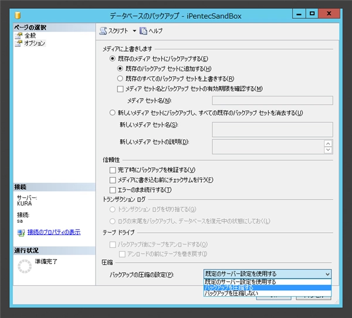Select the 全般 page in page list
Viewport: 352px width, 318px height.
(x=30, y=35)
